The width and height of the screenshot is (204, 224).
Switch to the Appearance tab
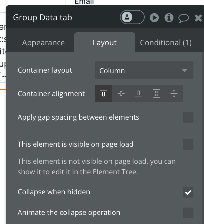pos(43,43)
